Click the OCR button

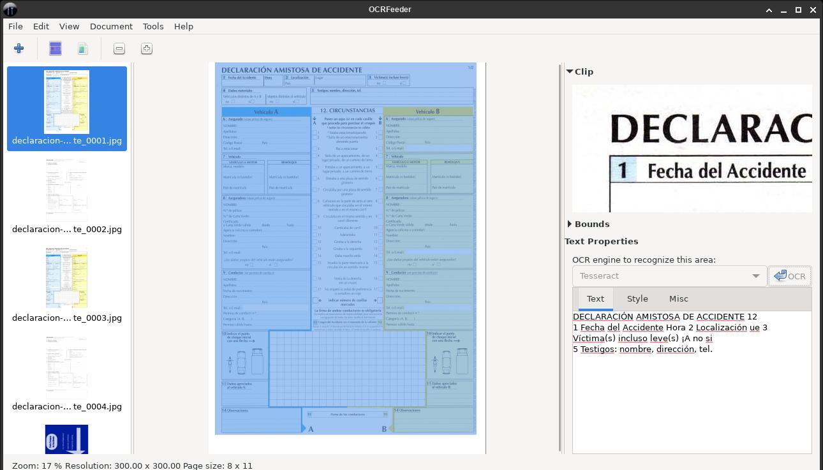[790, 276]
